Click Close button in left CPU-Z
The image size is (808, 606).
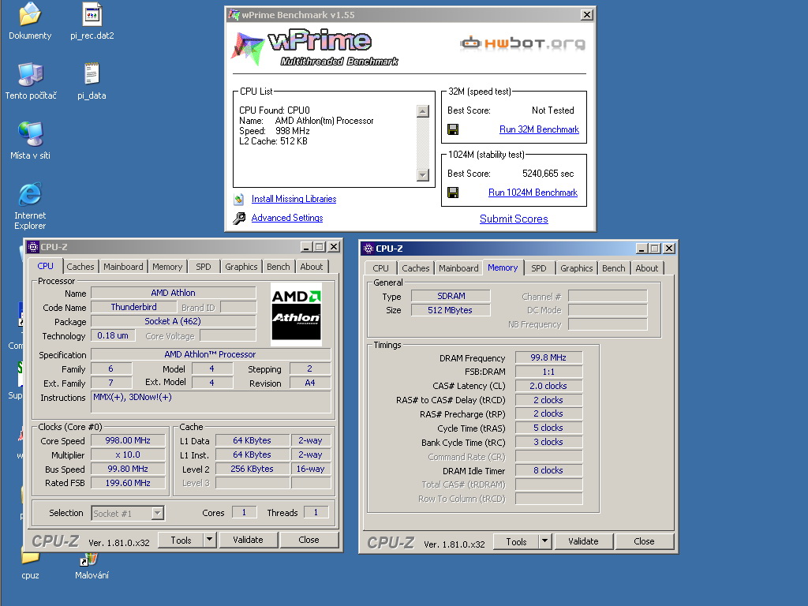click(x=309, y=540)
